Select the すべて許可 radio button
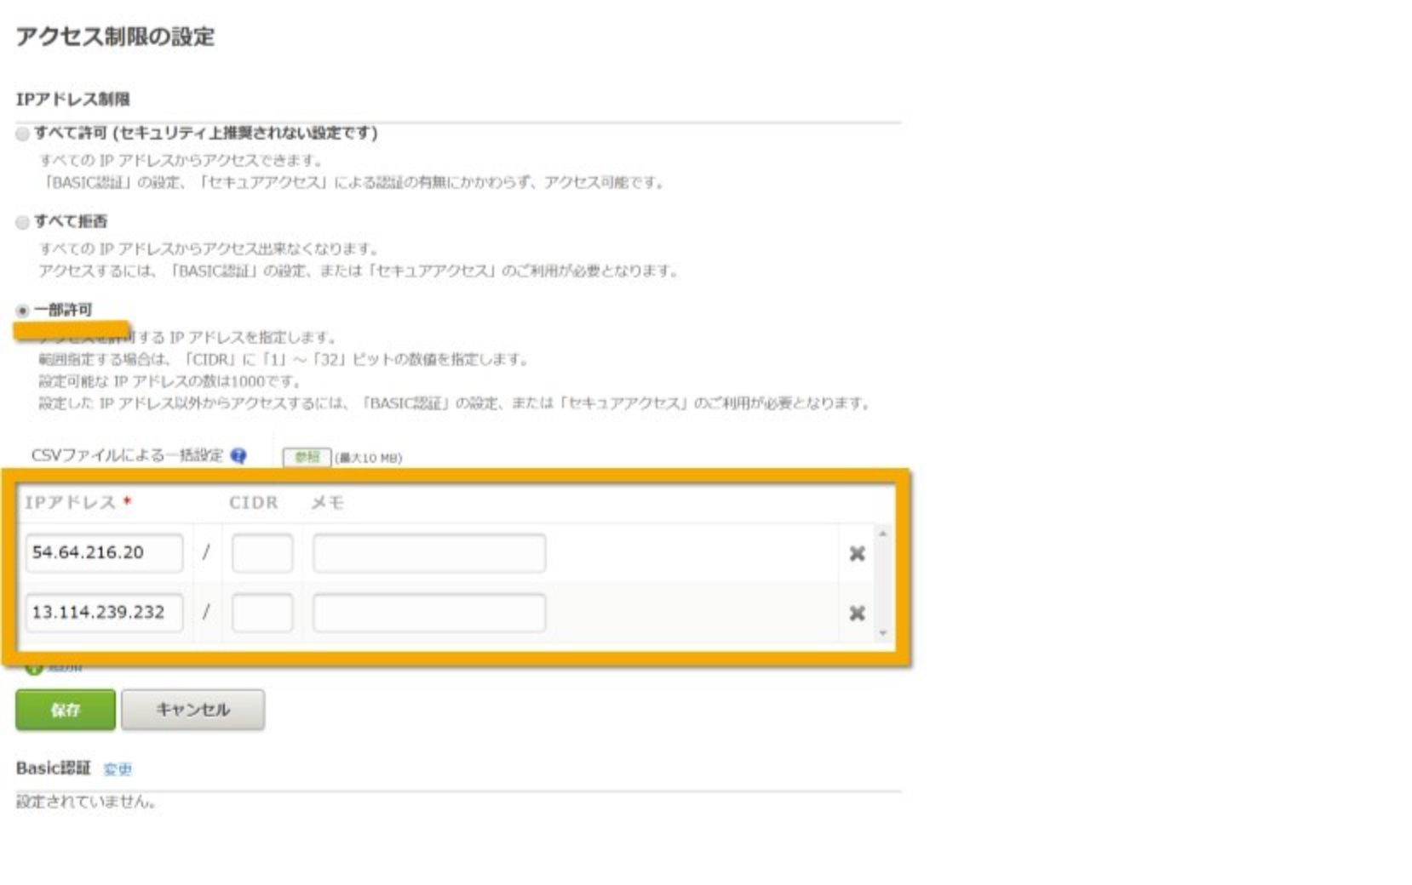 click(23, 134)
